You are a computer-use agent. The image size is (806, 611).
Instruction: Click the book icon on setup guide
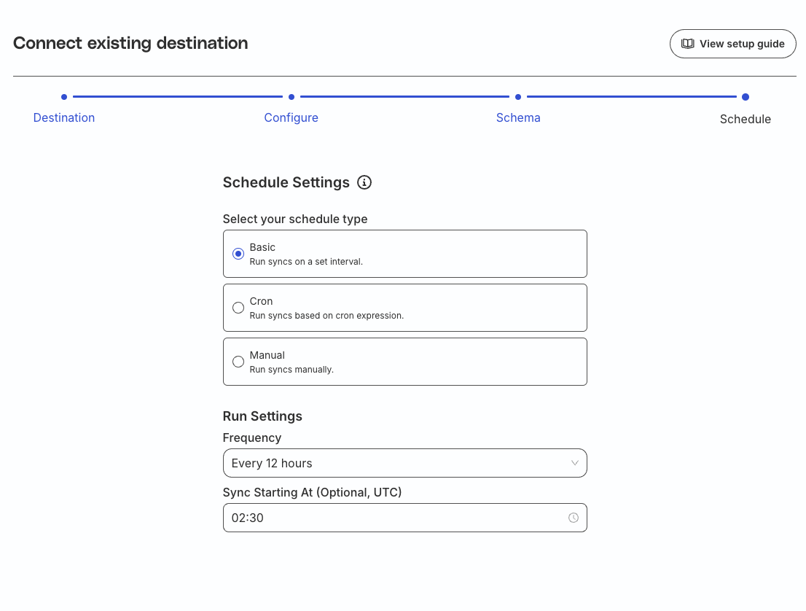coord(687,44)
